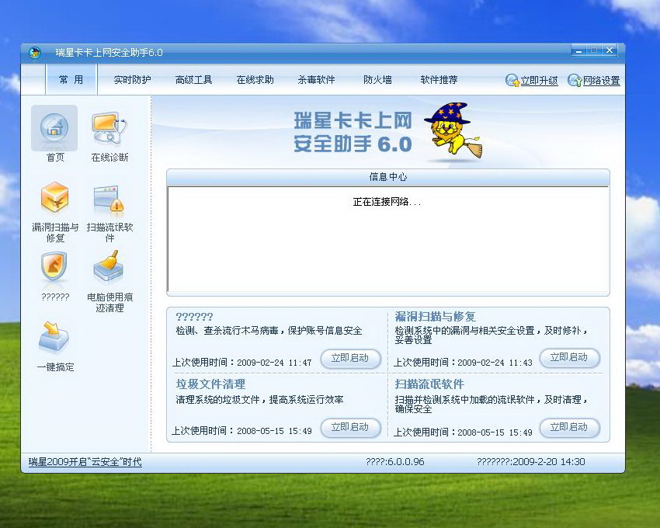660x528 pixels.
Task: Launch the 在线诊断 online diagnosis icon
Action: tap(109, 128)
